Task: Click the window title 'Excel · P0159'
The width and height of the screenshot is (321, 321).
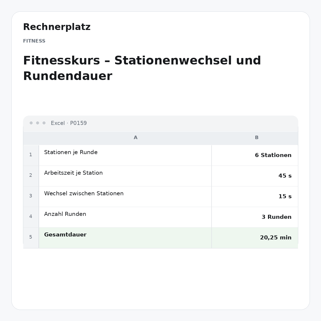Action: click(69, 123)
